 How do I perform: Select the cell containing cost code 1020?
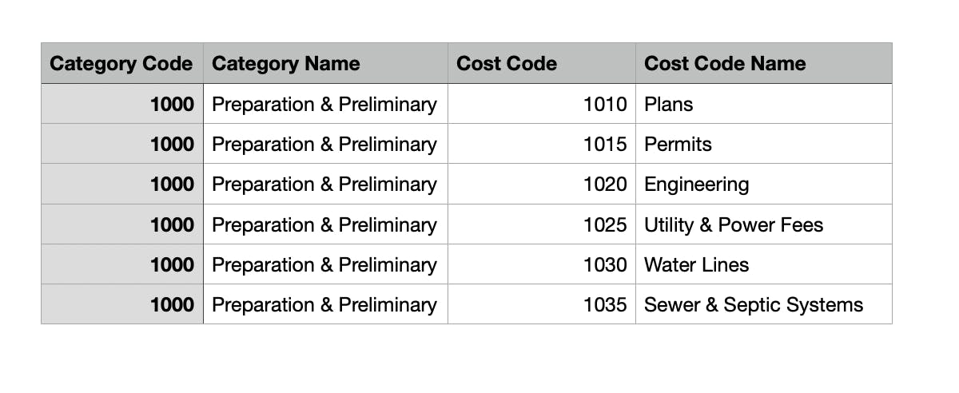click(605, 185)
